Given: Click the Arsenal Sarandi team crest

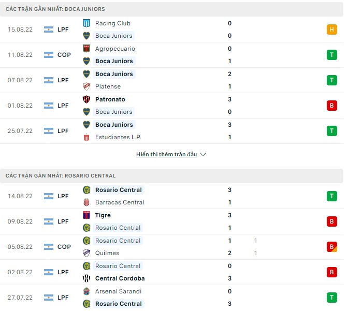Looking at the screenshot, I should pyautogui.click(x=86, y=291).
